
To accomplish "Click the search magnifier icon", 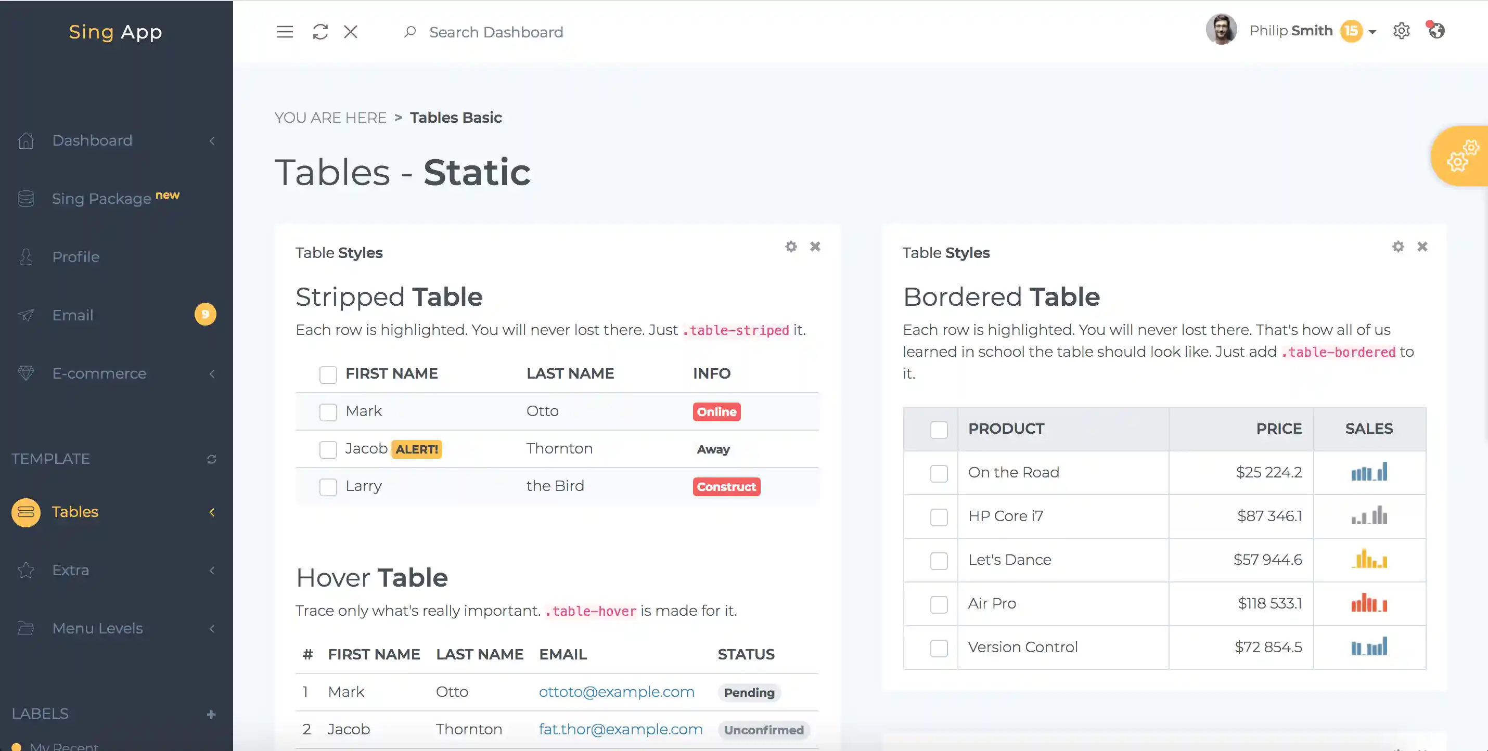I will tap(409, 32).
